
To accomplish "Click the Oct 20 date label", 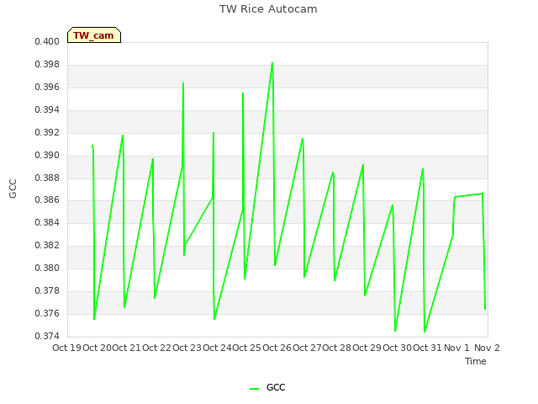I will (x=98, y=348).
